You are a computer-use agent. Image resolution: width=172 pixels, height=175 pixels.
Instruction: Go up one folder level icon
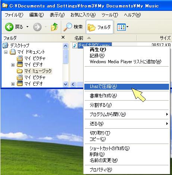click(54, 27)
